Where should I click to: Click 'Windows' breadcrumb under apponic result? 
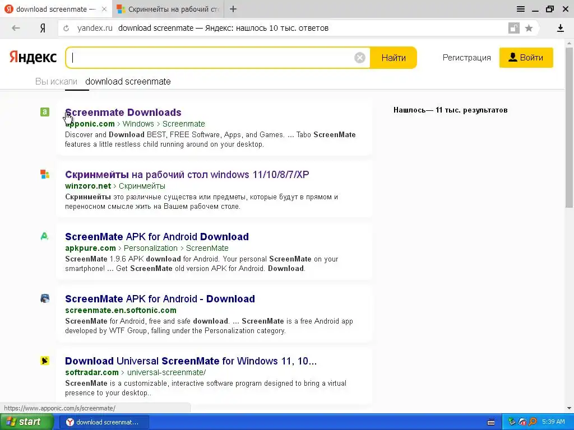tap(138, 124)
